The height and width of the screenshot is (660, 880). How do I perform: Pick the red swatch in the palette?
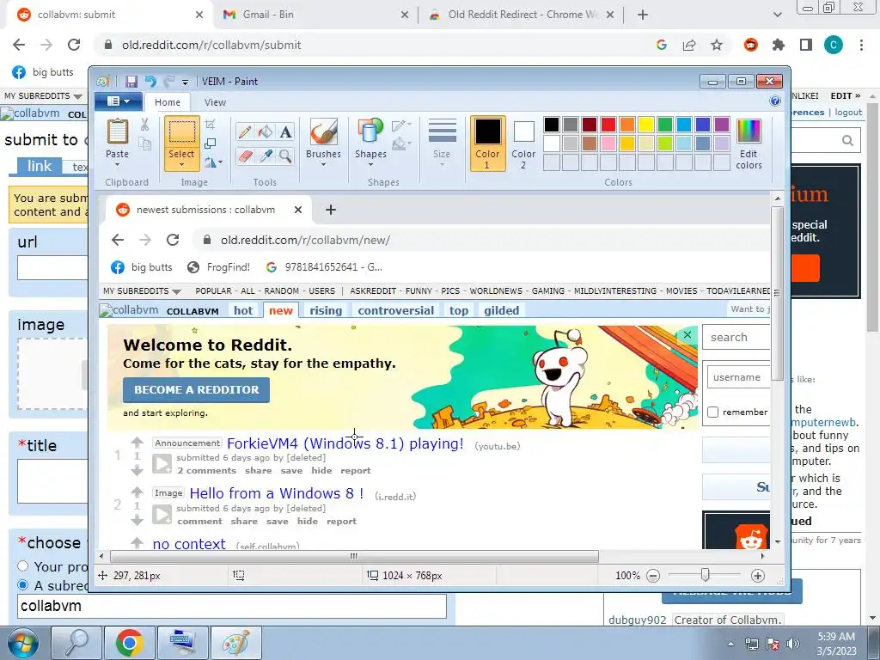[608, 124]
